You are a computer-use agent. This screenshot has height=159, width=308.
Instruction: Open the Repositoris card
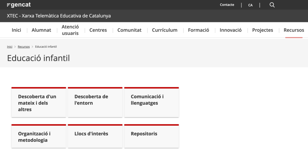point(151,136)
